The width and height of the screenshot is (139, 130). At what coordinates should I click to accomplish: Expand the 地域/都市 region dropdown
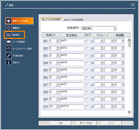tap(115, 28)
